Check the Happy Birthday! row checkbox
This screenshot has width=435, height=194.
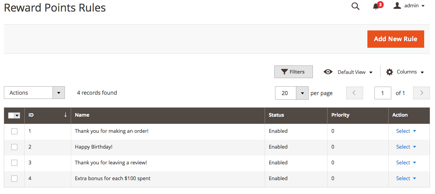14,147
